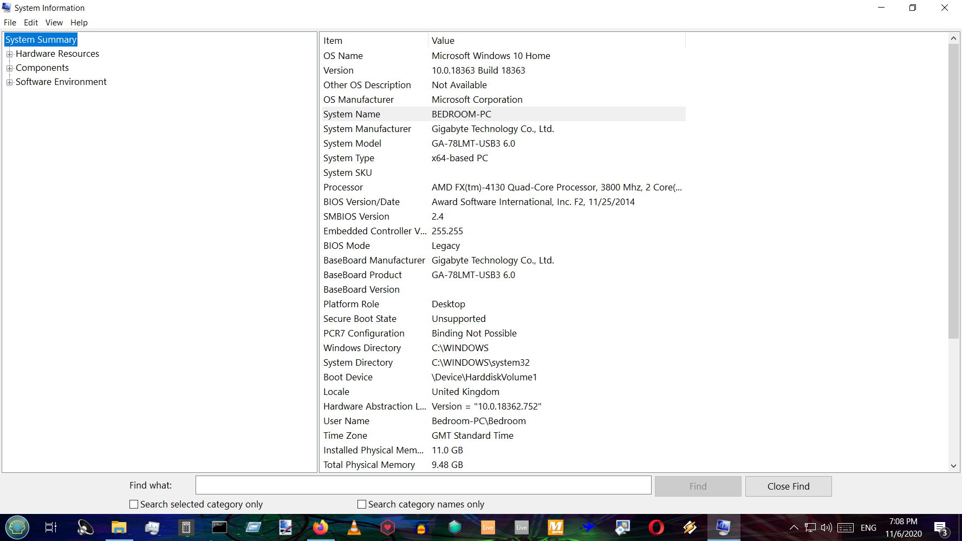Launch the orange Ableton Live icon
This screenshot has width=962, height=541.
pos(488,527)
